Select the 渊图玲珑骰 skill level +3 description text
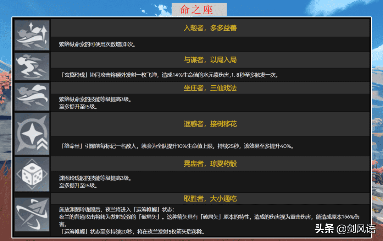This screenshot has width=383, height=241. [x=95, y=181]
